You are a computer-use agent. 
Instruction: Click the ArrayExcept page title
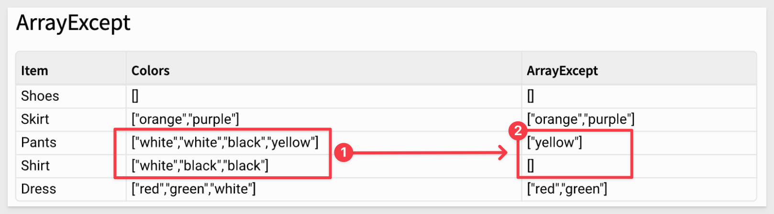pyautogui.click(x=73, y=23)
